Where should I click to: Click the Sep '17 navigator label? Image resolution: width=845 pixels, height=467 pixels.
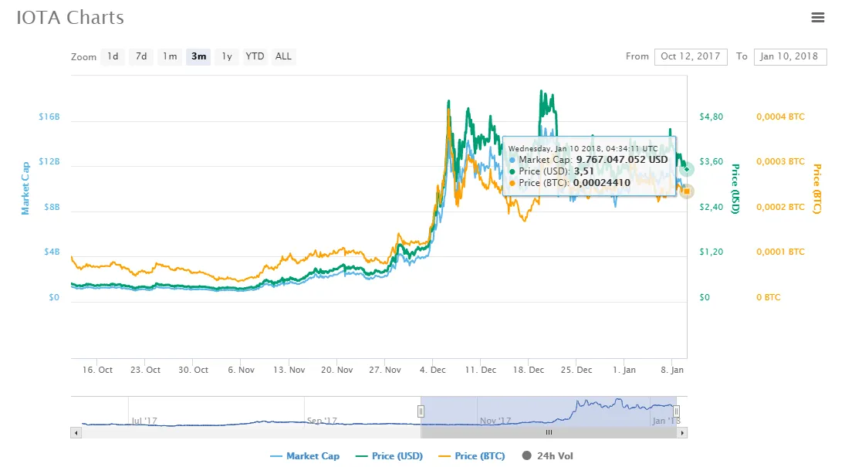(322, 421)
